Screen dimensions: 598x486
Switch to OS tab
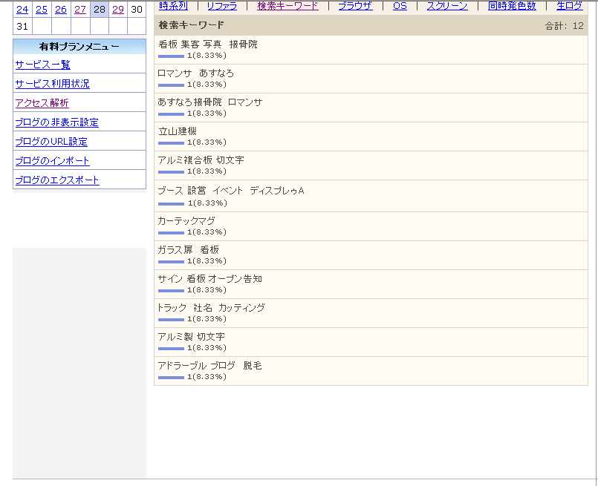tap(400, 6)
